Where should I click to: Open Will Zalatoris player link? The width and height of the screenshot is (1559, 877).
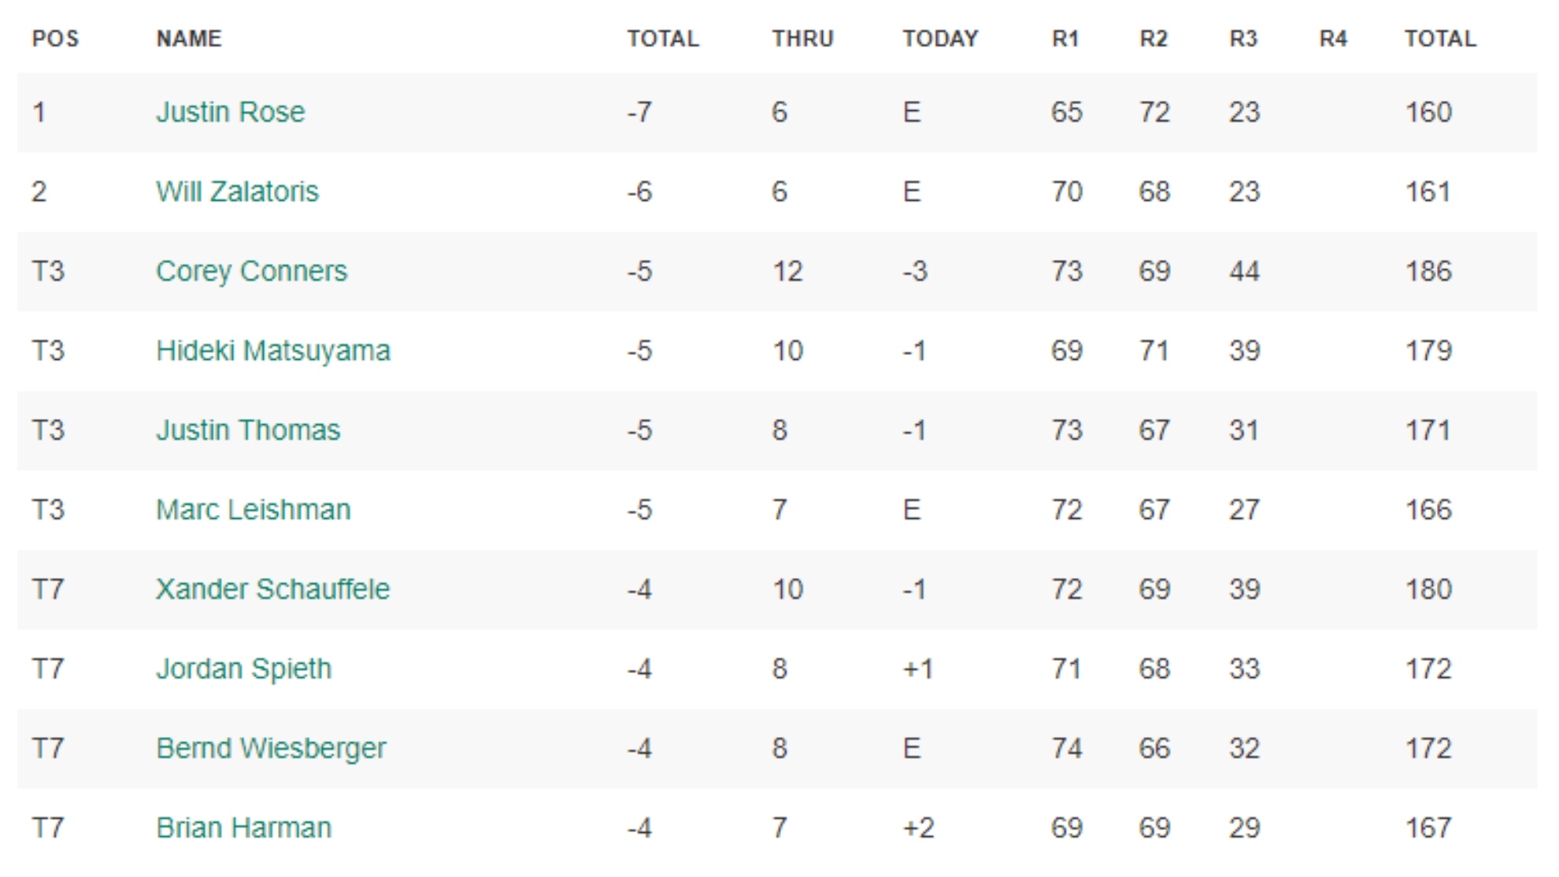(237, 192)
